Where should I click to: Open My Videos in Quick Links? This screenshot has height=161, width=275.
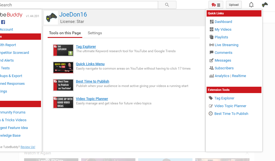(x=223, y=29)
